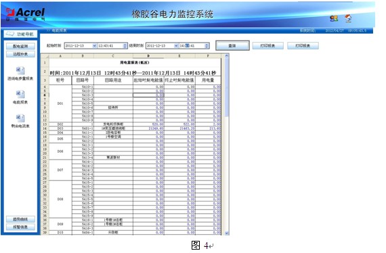Click the end time spinner arrows

[x=207, y=46]
